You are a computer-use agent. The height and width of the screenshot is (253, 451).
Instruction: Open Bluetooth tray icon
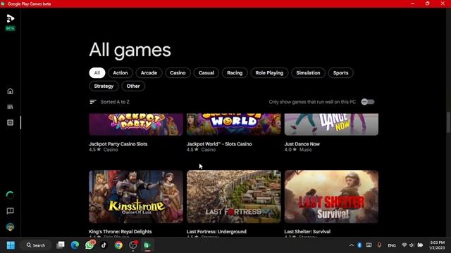tap(359, 245)
